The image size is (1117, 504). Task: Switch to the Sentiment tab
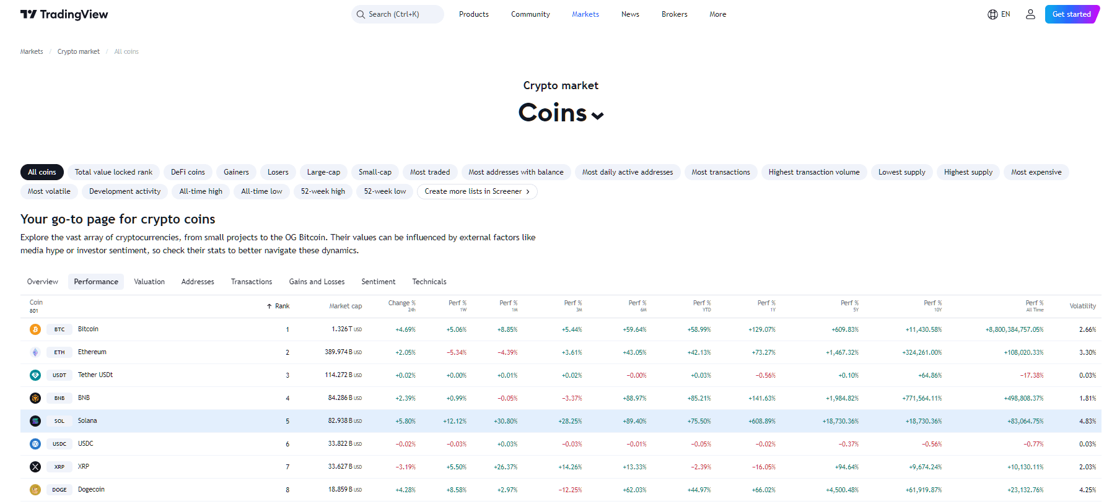(379, 282)
